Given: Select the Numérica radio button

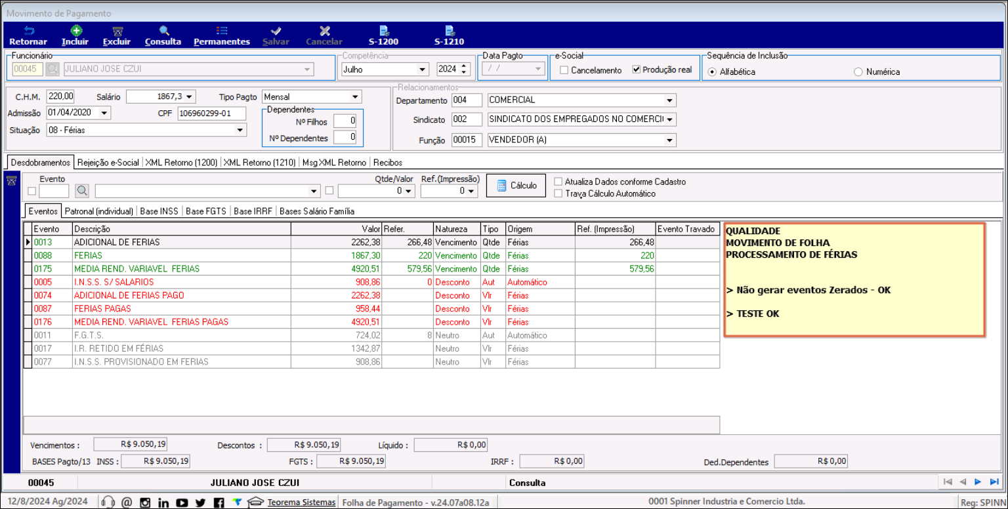Looking at the screenshot, I should point(858,71).
